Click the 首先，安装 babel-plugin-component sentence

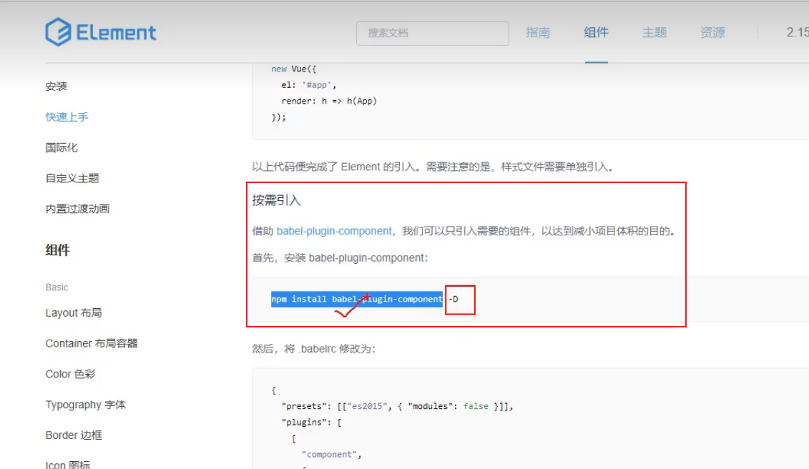coord(340,257)
